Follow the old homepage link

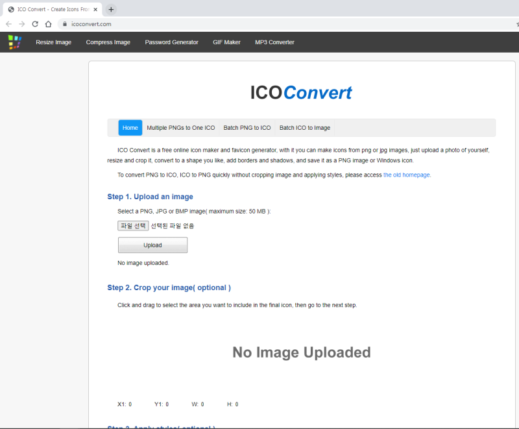pos(407,175)
